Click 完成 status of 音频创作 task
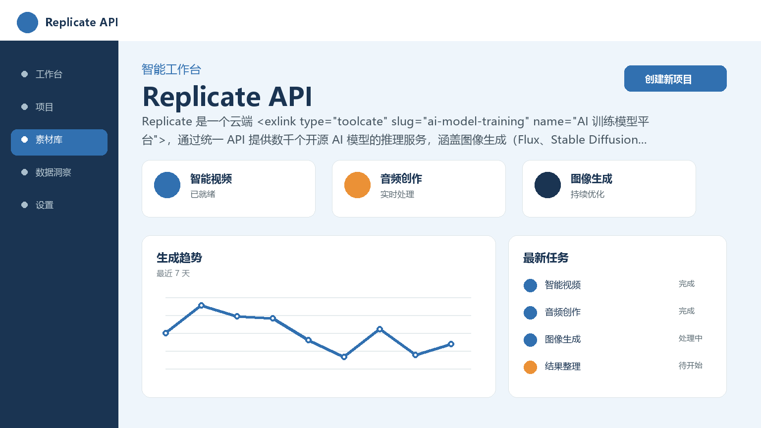Image resolution: width=761 pixels, height=428 pixels. click(687, 311)
